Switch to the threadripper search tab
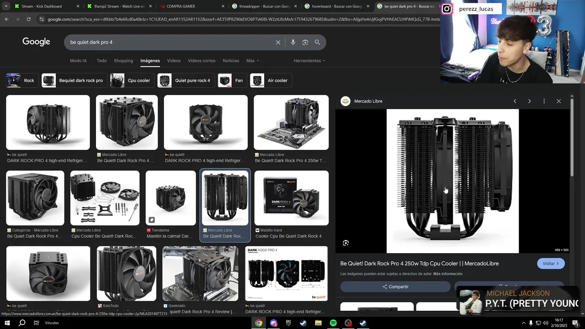 point(264,6)
